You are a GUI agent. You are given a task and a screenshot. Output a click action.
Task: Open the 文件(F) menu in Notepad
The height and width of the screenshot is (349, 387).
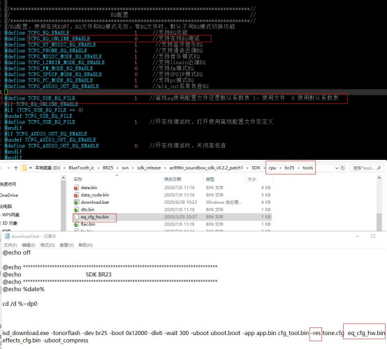tap(10, 245)
